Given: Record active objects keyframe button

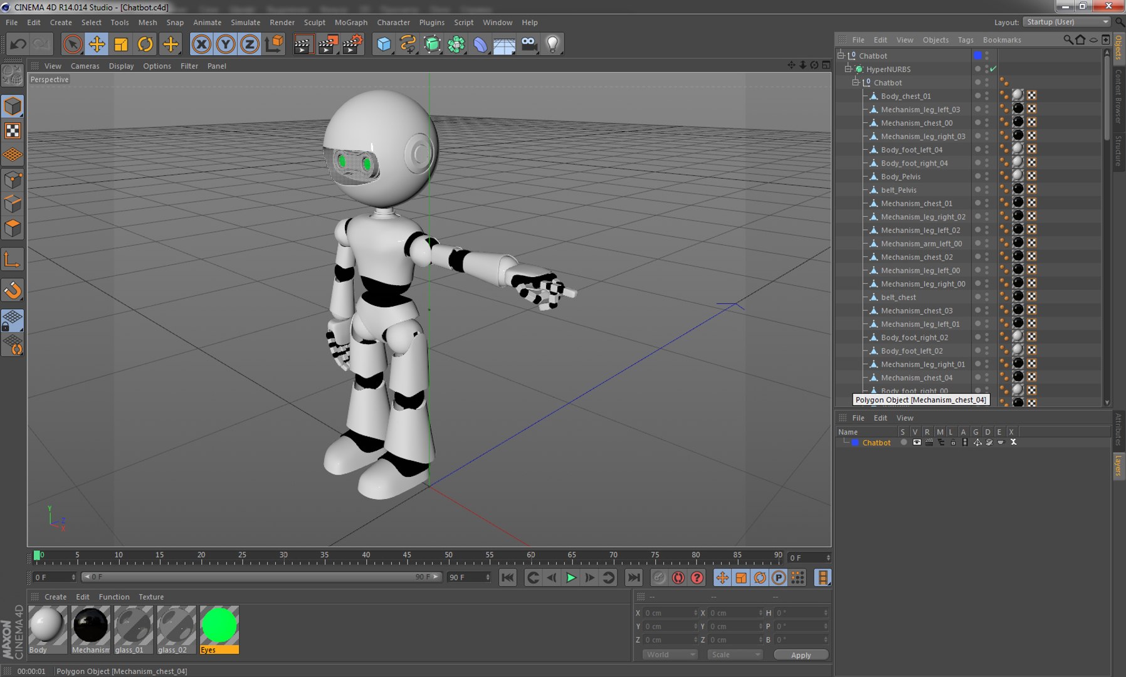Looking at the screenshot, I should pos(658,578).
